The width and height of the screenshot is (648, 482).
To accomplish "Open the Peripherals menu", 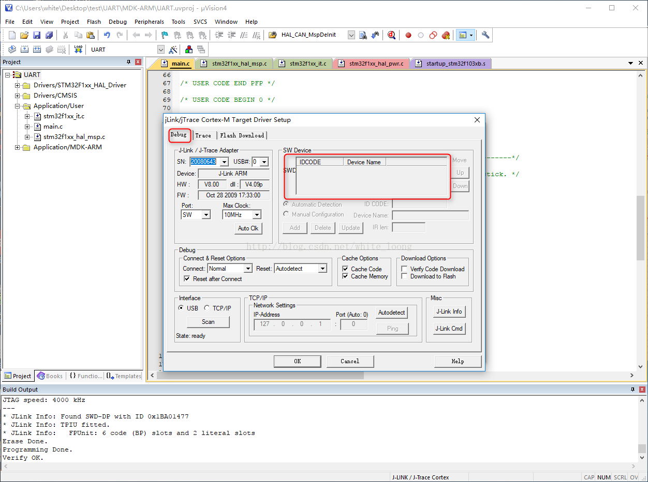I will point(149,22).
